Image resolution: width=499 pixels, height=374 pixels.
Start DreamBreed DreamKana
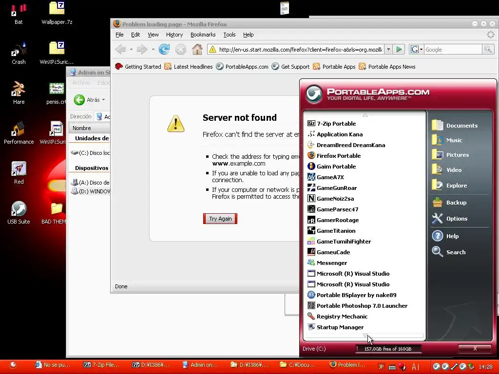346,145
